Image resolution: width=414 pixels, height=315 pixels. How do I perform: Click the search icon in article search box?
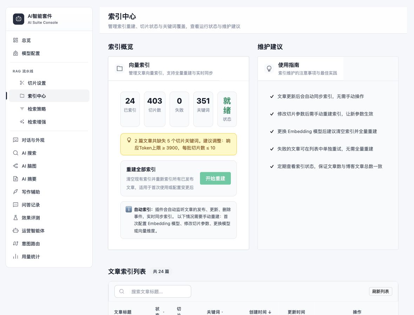tap(122, 291)
